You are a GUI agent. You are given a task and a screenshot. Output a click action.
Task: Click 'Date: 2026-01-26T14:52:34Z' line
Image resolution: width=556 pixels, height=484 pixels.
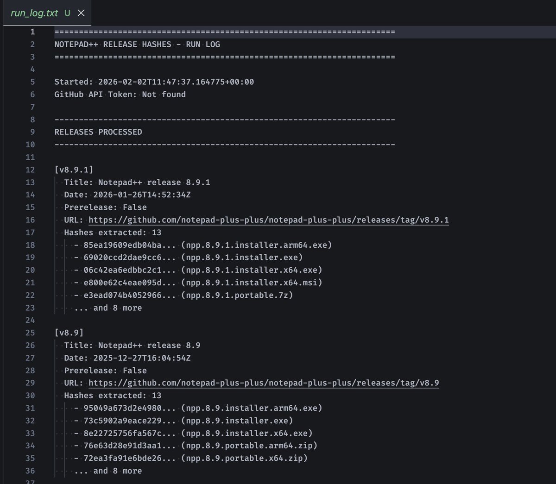[x=127, y=195]
